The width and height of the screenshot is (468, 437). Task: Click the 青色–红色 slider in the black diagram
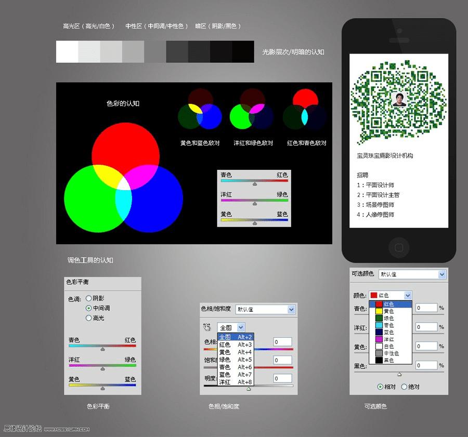tap(255, 181)
